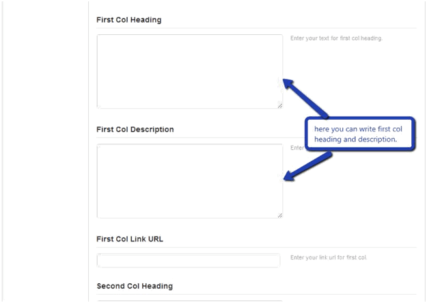Click the empty left sidebar panel
Screen dimensions: 429x303
(x=45, y=152)
